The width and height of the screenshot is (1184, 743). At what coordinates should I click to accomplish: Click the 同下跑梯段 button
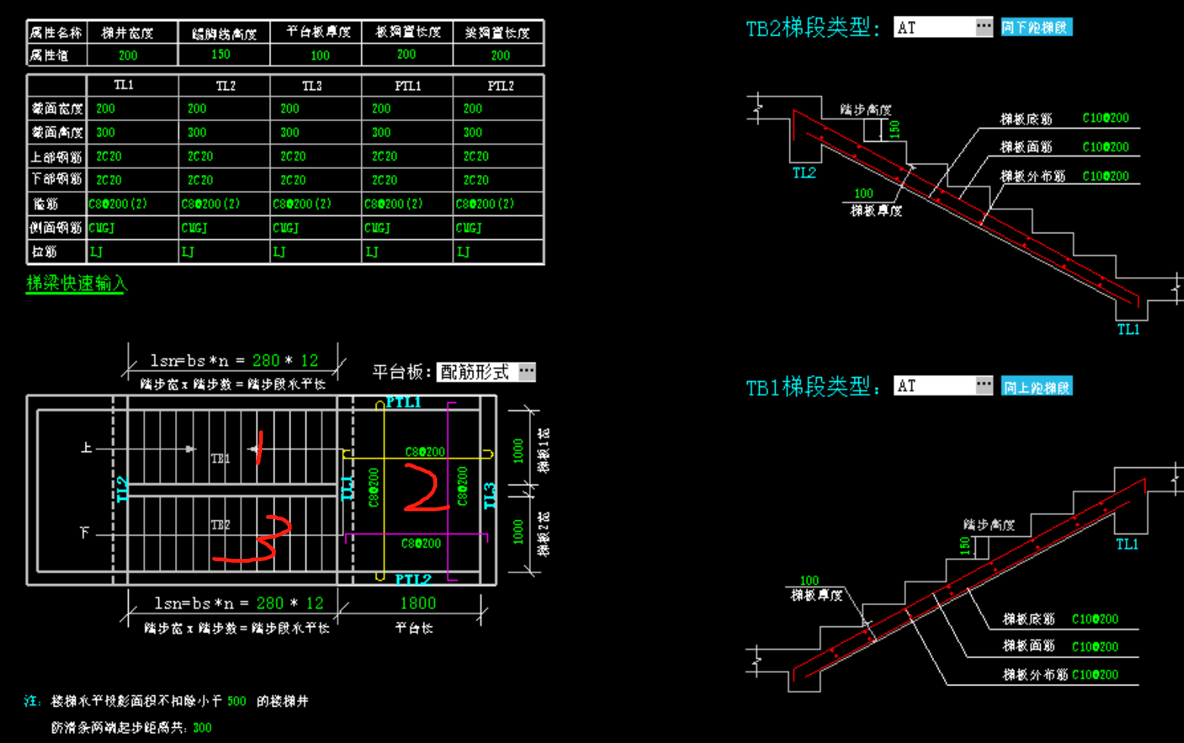[x=1036, y=27]
